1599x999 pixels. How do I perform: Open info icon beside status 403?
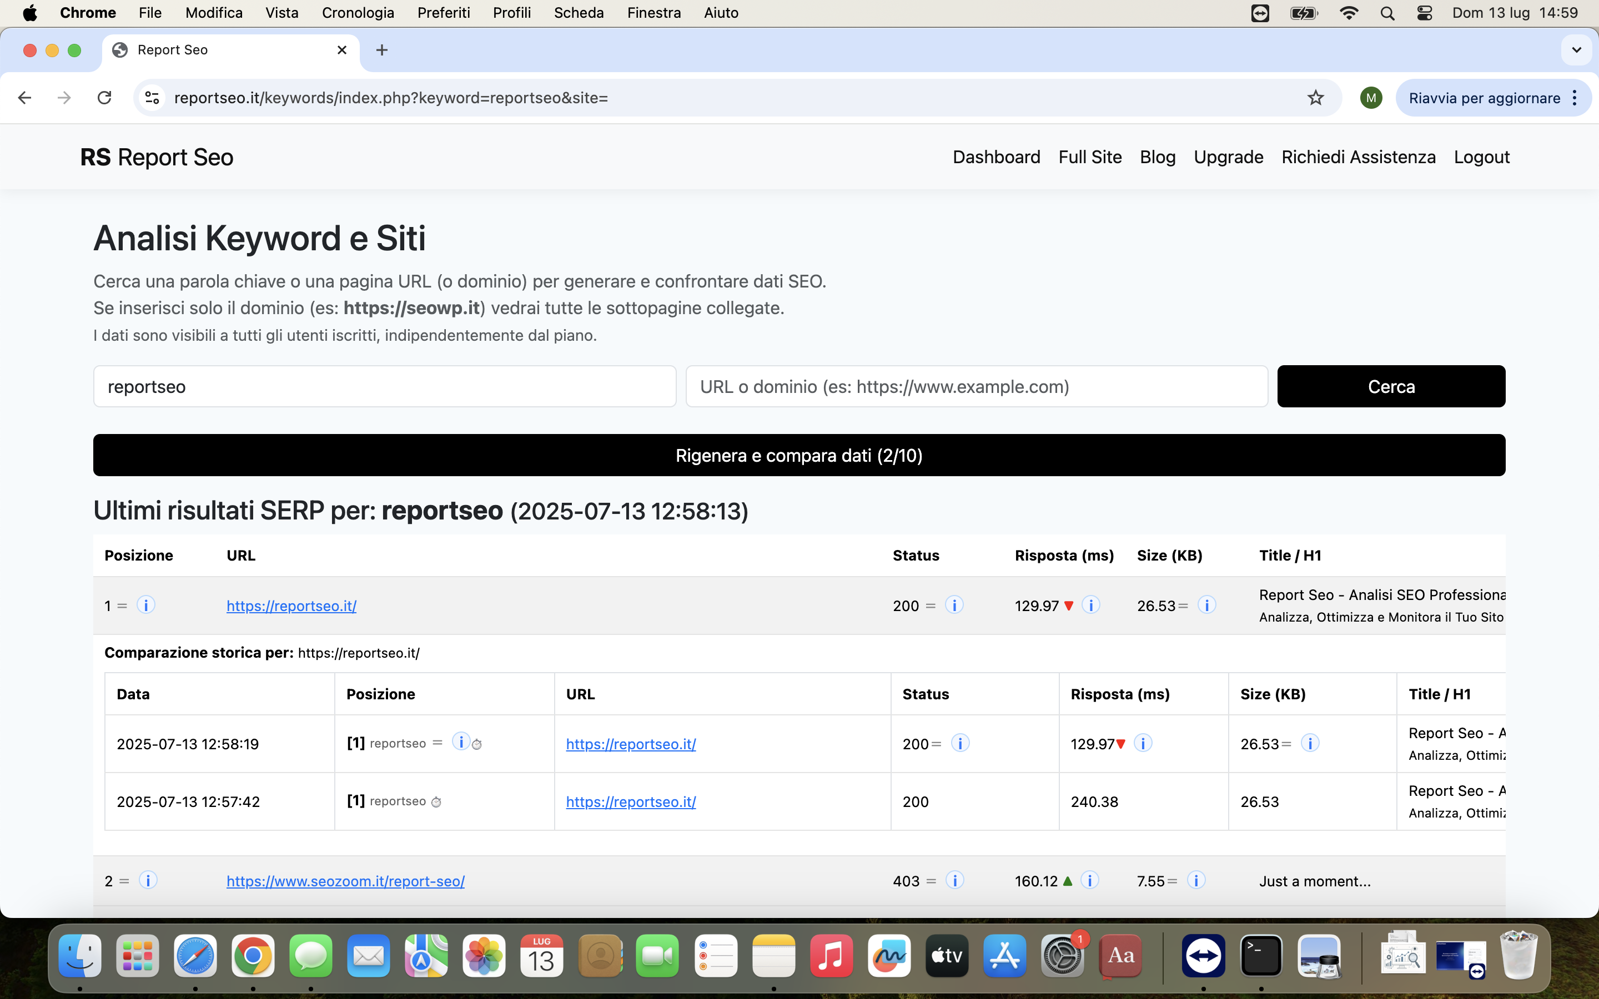tap(955, 880)
